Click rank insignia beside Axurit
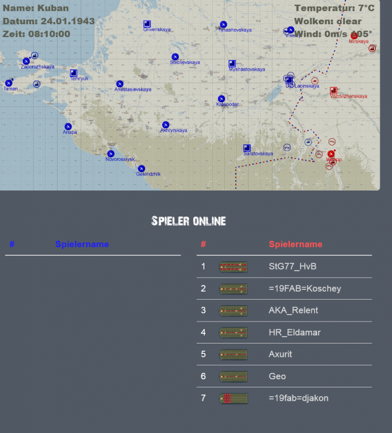The width and height of the screenshot is (392, 433). click(233, 354)
